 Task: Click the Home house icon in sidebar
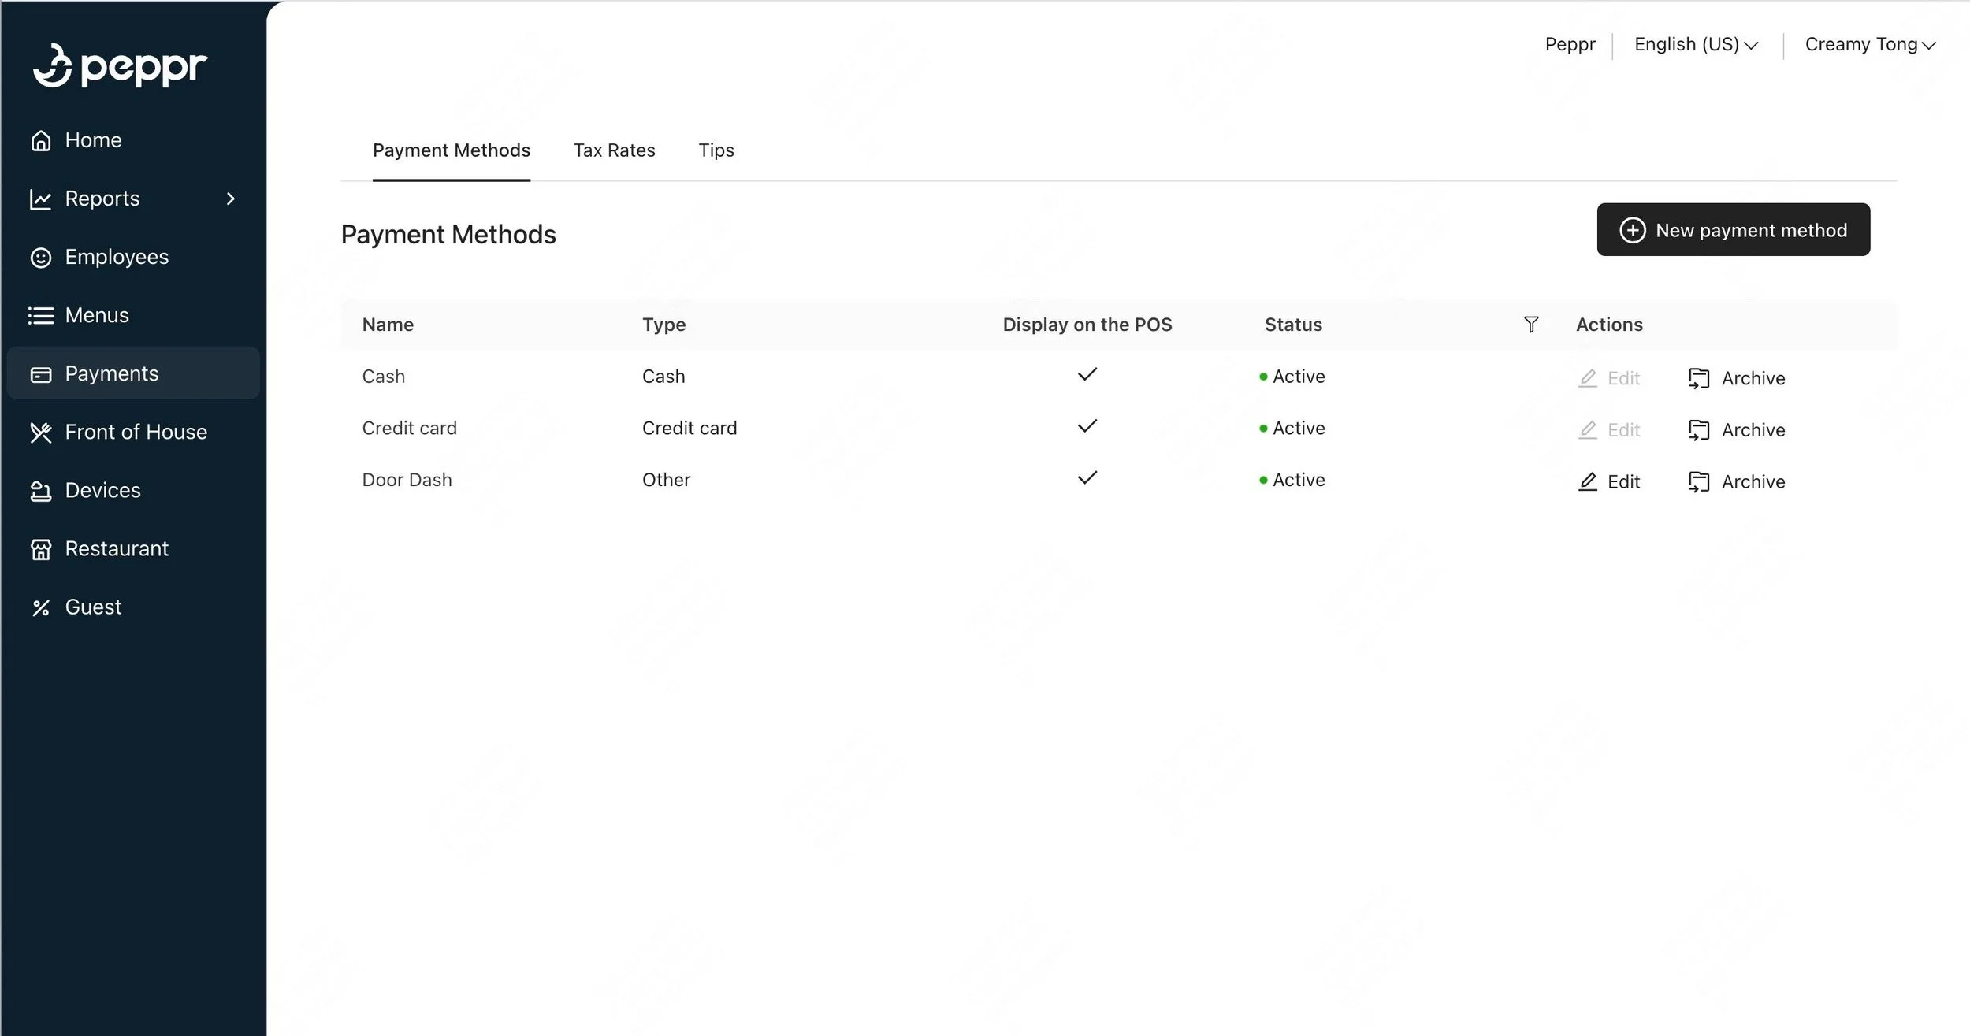click(41, 140)
